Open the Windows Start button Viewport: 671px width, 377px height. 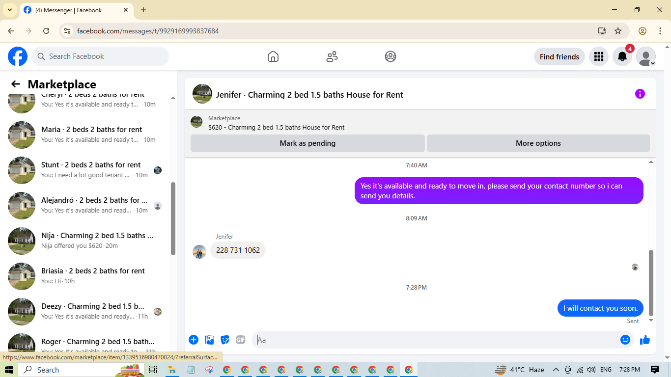click(x=9, y=370)
